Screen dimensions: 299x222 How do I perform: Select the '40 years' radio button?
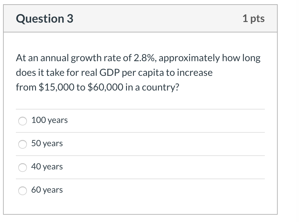tap(23, 168)
